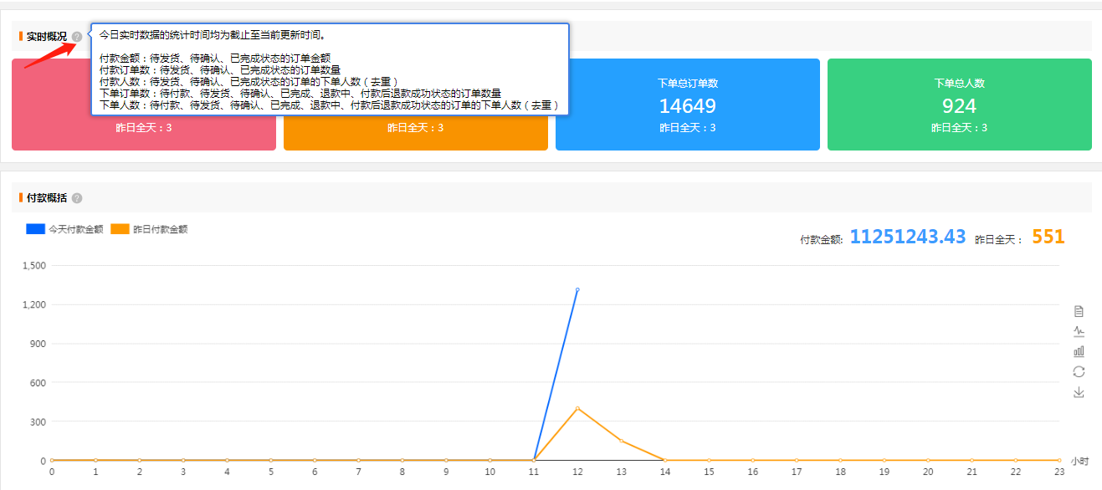Click the blue 今天付款金额 legend swatch
Screen dimensions: 1102x490
coord(36,229)
